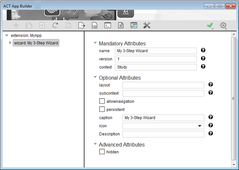Click the plus (new project) toolbar icon
The height and width of the screenshot is (170, 239).
click(x=16, y=25)
